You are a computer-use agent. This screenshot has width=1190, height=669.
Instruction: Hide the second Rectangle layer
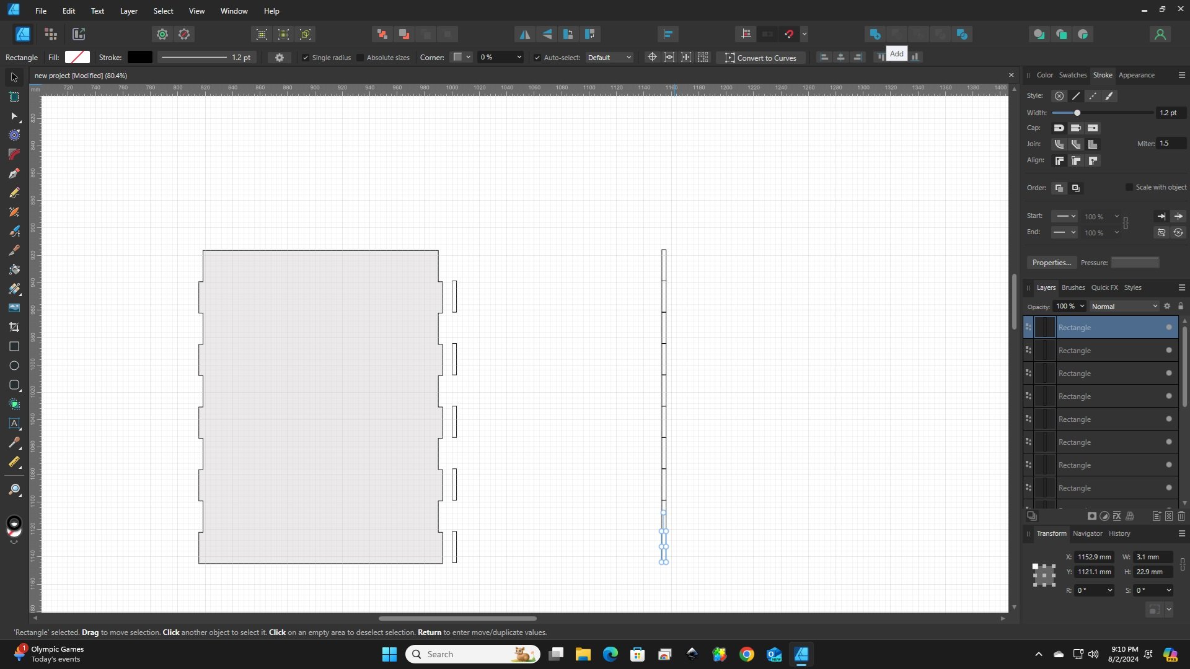tap(1169, 350)
